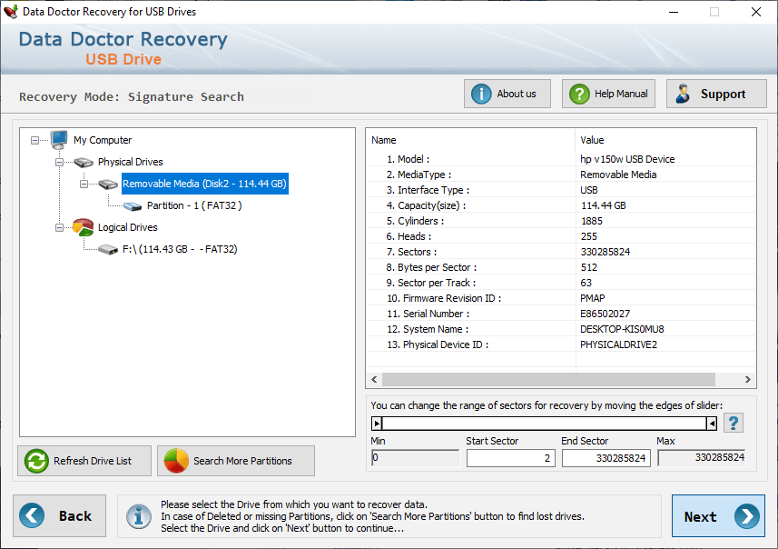Click the My Computer monitor icon
This screenshot has width=778, height=549.
pyautogui.click(x=59, y=140)
